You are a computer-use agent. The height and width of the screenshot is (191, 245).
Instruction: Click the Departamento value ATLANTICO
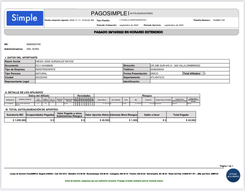[x=157, y=77]
